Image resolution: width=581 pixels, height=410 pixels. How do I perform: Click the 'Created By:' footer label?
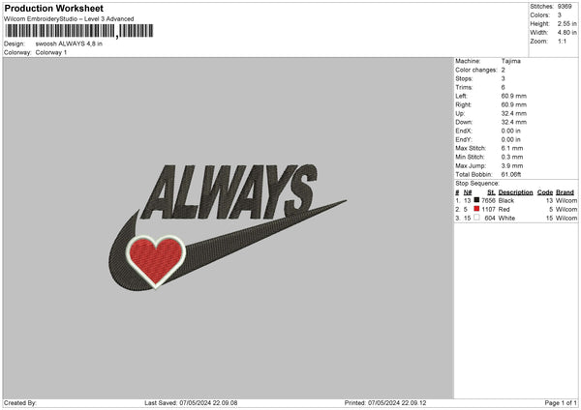click(20, 403)
